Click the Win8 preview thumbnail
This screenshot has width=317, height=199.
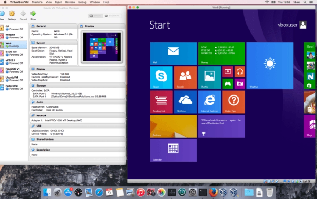[x=102, y=47]
